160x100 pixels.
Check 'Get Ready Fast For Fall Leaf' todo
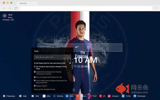(x=35, y=63)
